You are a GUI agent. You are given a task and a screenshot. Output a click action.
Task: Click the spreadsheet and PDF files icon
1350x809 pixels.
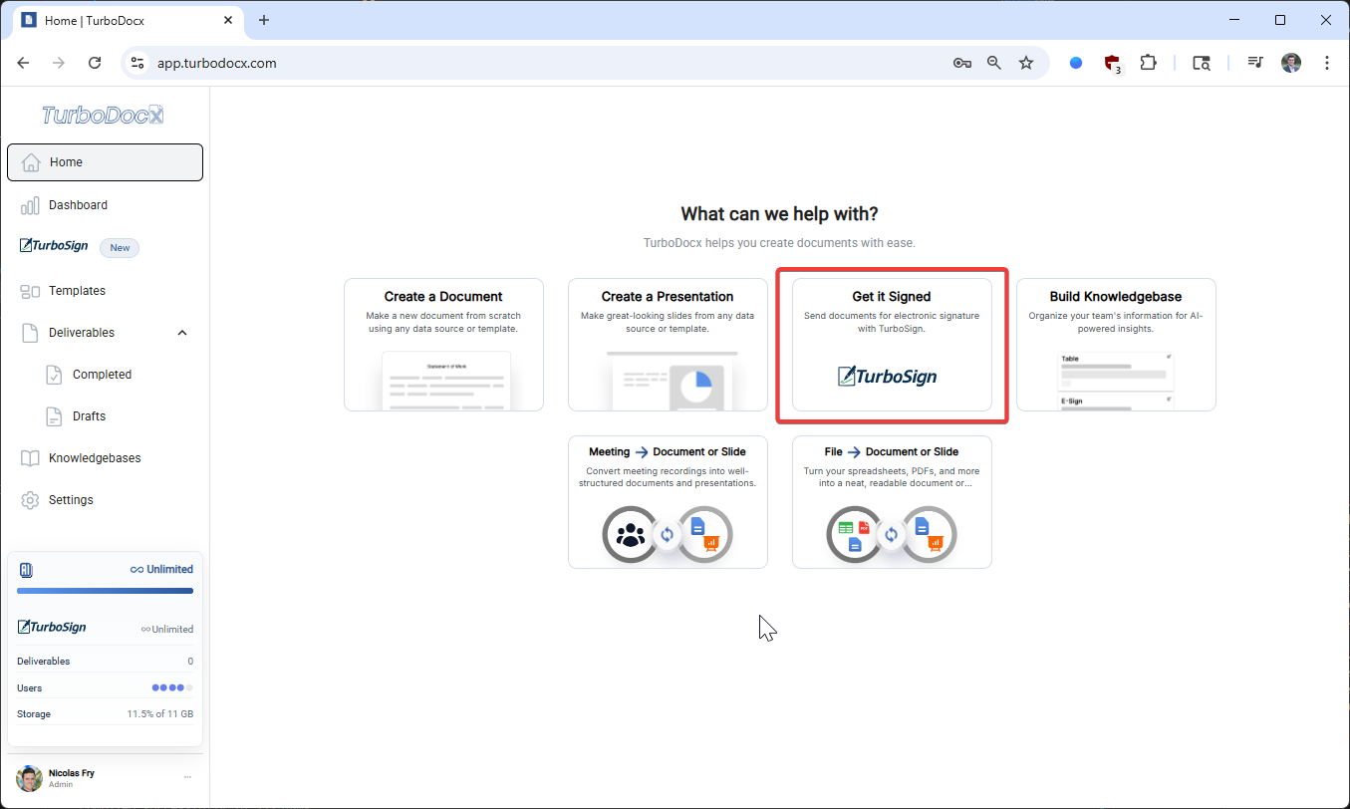pos(855,535)
